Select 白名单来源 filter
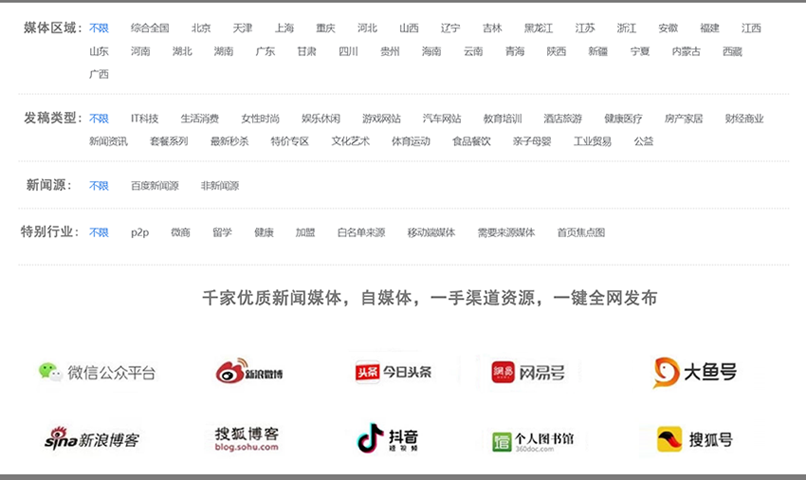The width and height of the screenshot is (806, 480). (x=361, y=232)
